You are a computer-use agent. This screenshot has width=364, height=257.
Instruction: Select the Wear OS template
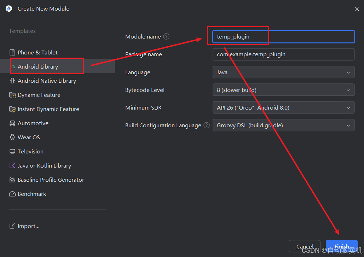[57, 137]
